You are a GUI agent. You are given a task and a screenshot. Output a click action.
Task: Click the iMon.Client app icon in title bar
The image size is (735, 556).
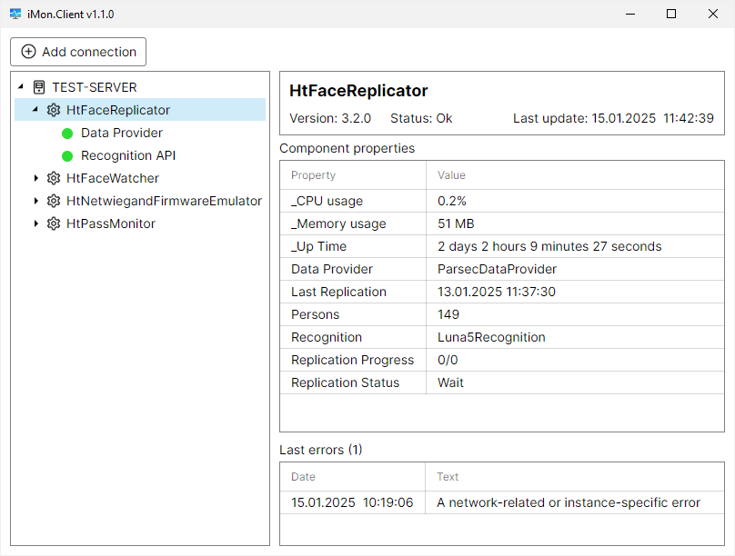15,15
